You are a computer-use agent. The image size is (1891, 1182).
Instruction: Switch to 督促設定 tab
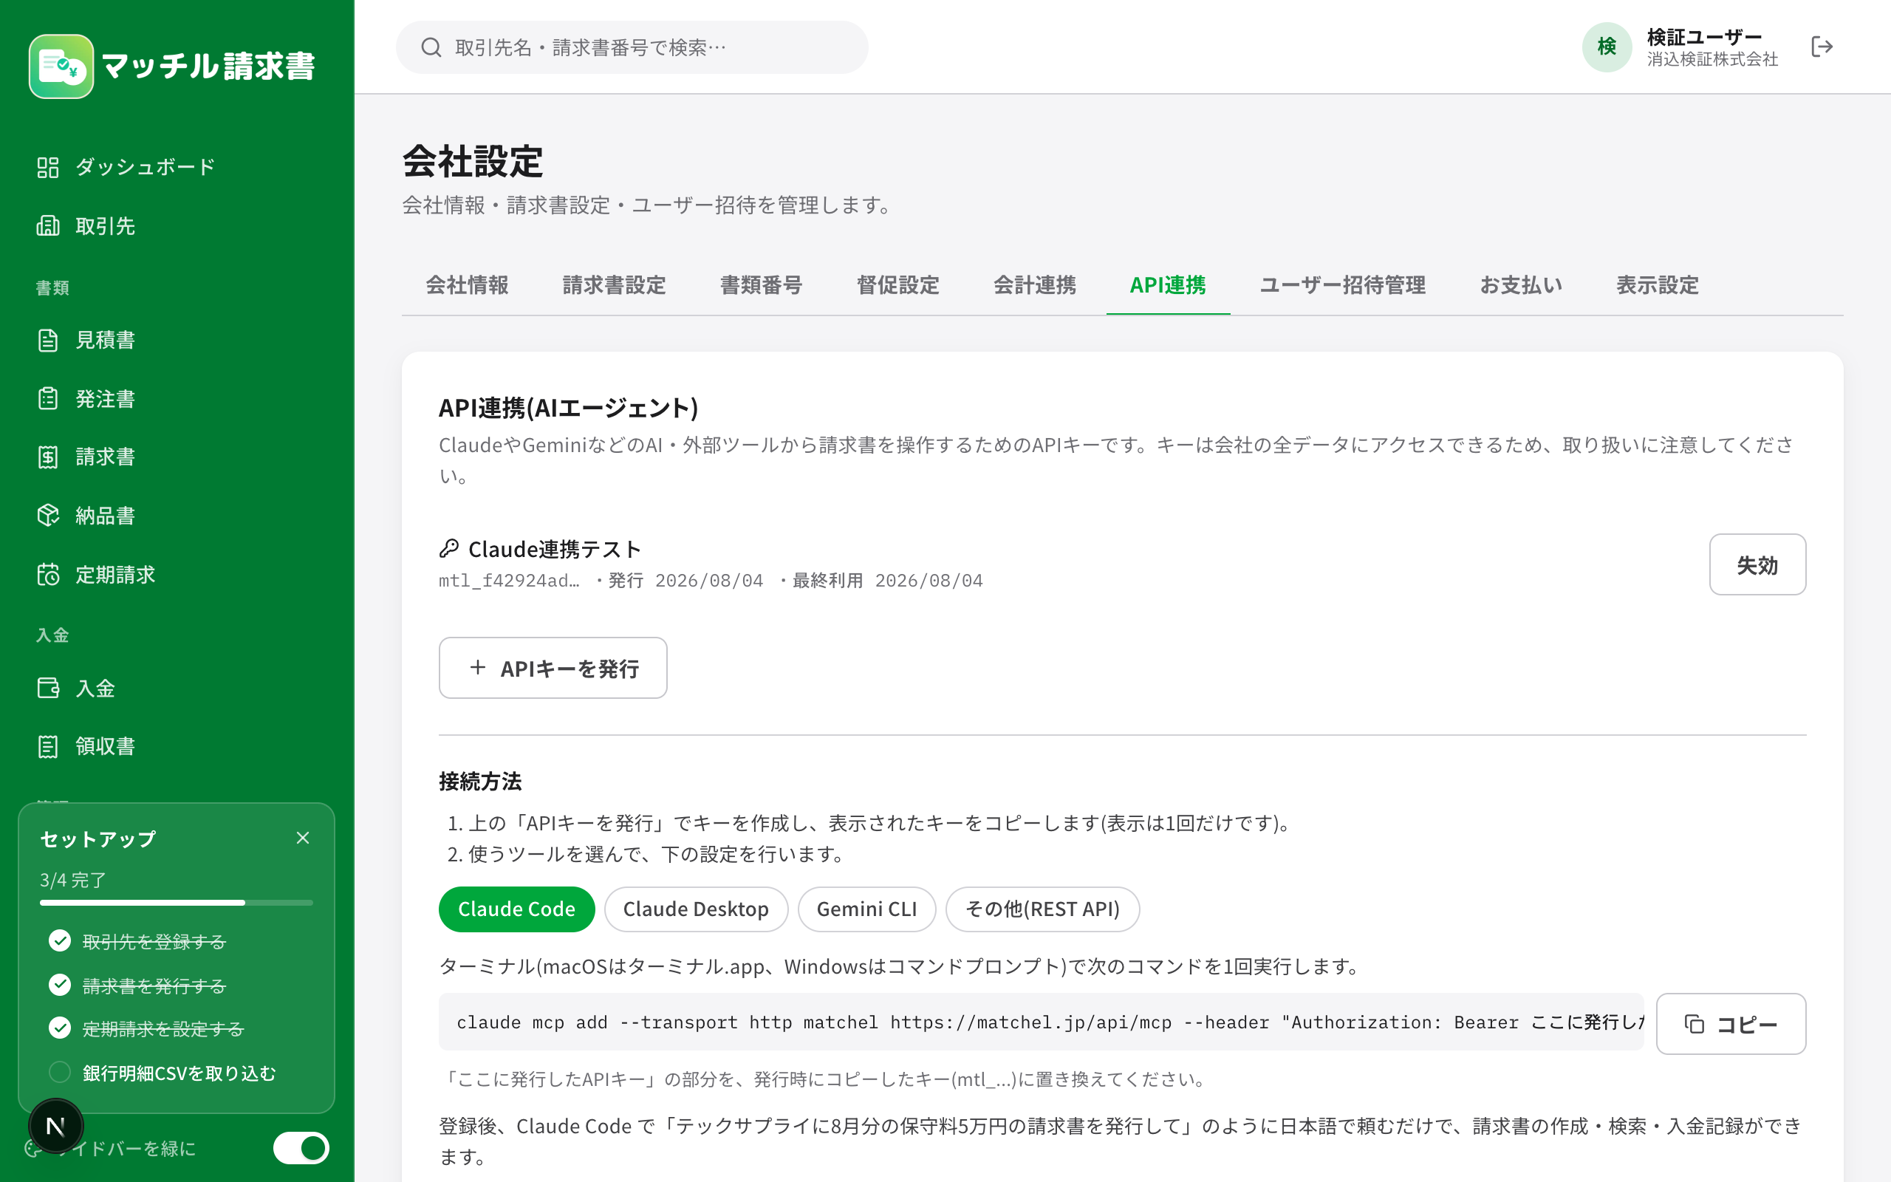(897, 285)
